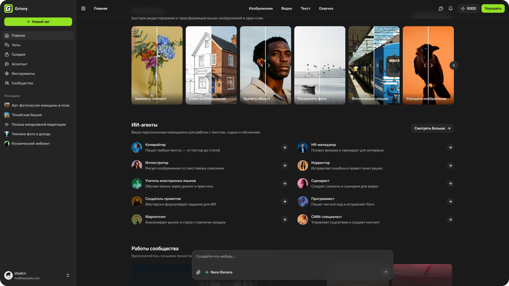Open Галерея in the sidebar

(x=18, y=55)
